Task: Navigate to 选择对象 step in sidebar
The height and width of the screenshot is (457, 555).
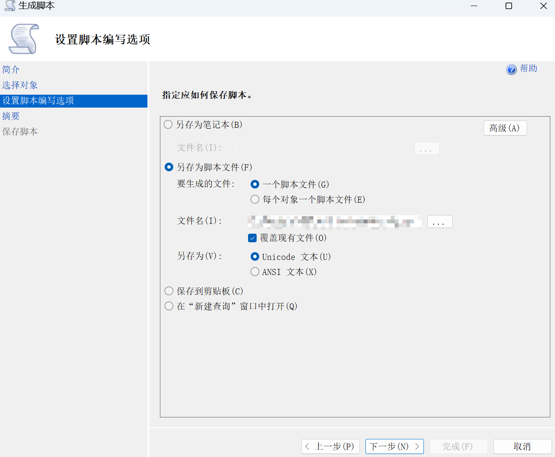Action: (x=20, y=85)
